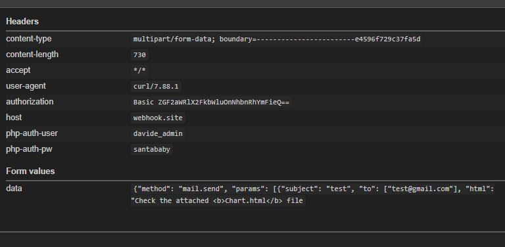Click the content-type header name
The width and height of the screenshot is (505, 247).
29,39
